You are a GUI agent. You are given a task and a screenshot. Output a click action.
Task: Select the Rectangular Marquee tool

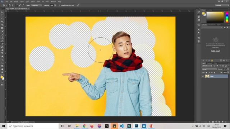2,15
